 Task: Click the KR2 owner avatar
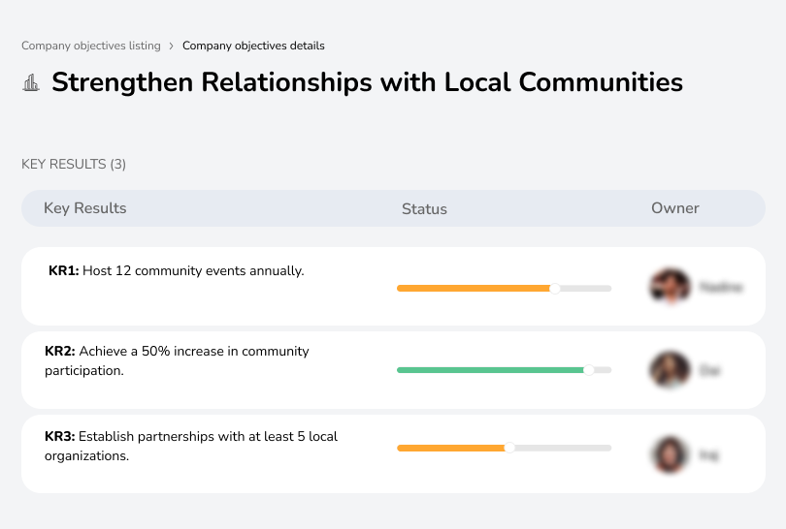coord(671,370)
